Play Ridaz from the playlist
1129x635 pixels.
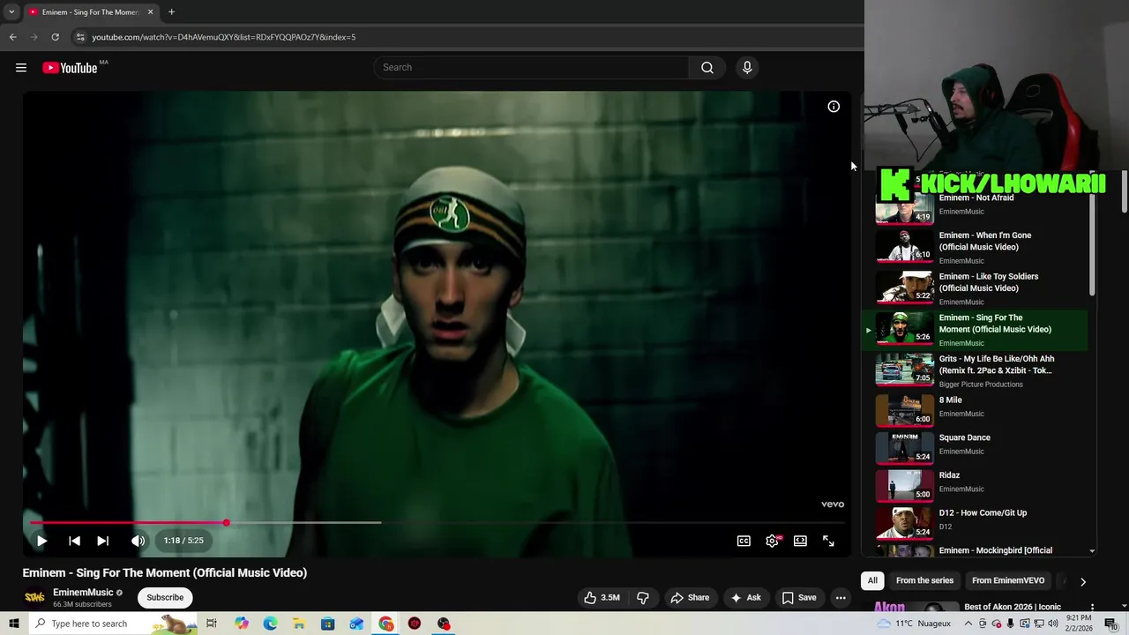(x=975, y=484)
